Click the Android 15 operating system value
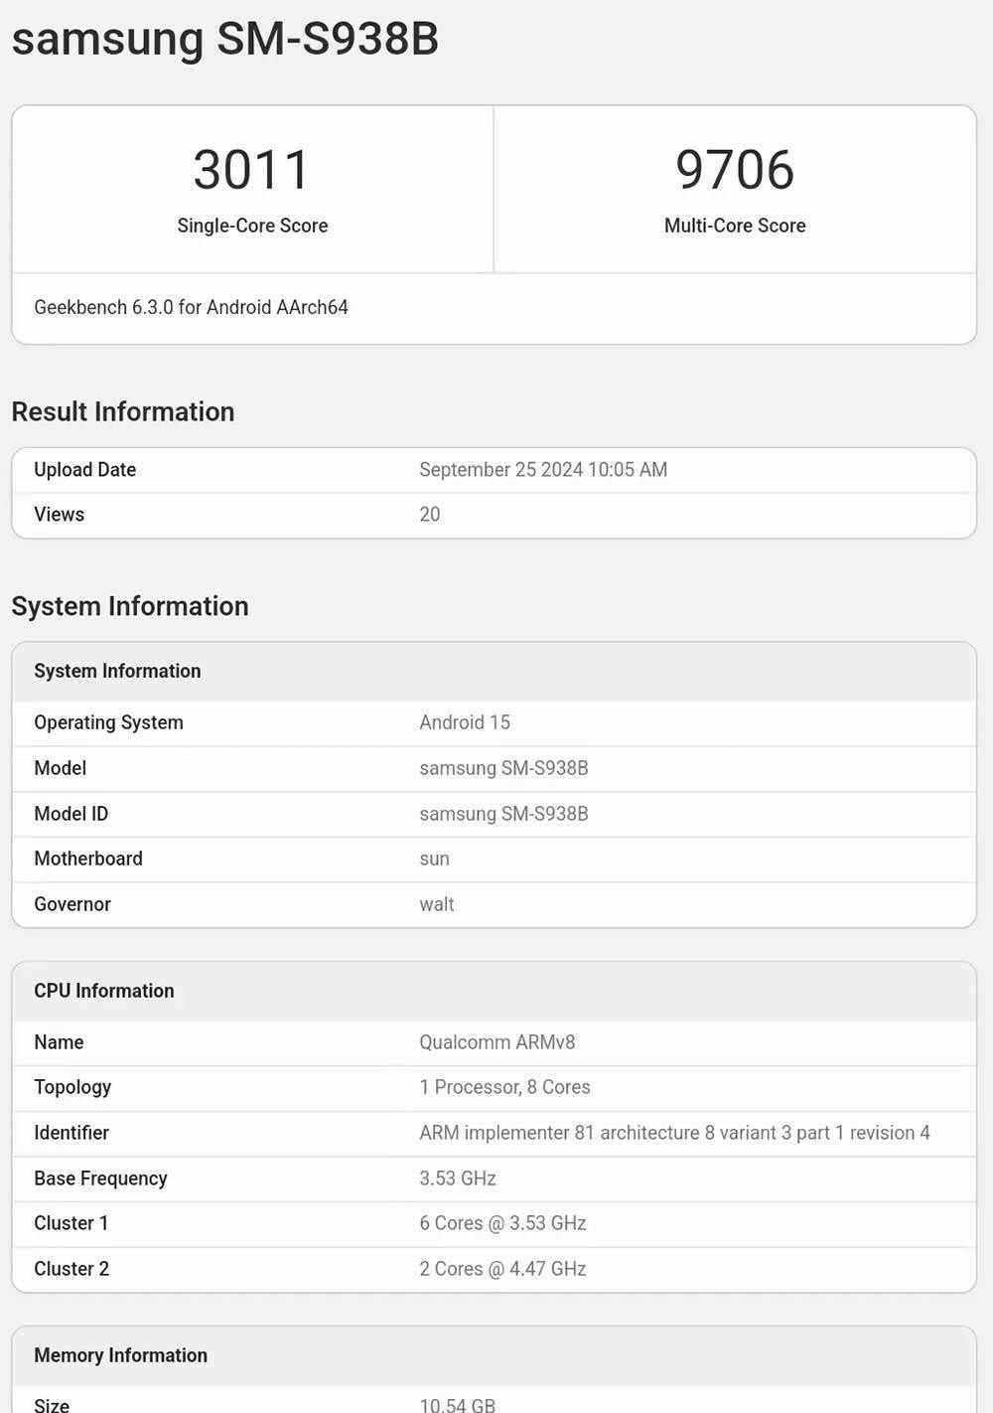 pos(465,722)
